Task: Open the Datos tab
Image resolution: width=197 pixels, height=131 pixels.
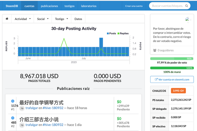Action: pos(78,19)
